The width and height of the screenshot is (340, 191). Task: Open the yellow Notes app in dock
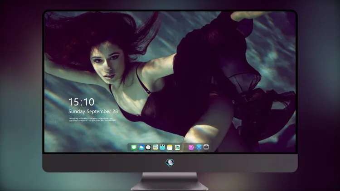pos(170,147)
